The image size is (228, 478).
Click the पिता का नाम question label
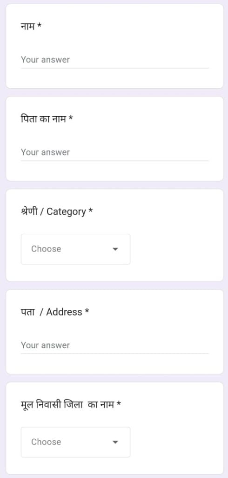pyautogui.click(x=43, y=118)
